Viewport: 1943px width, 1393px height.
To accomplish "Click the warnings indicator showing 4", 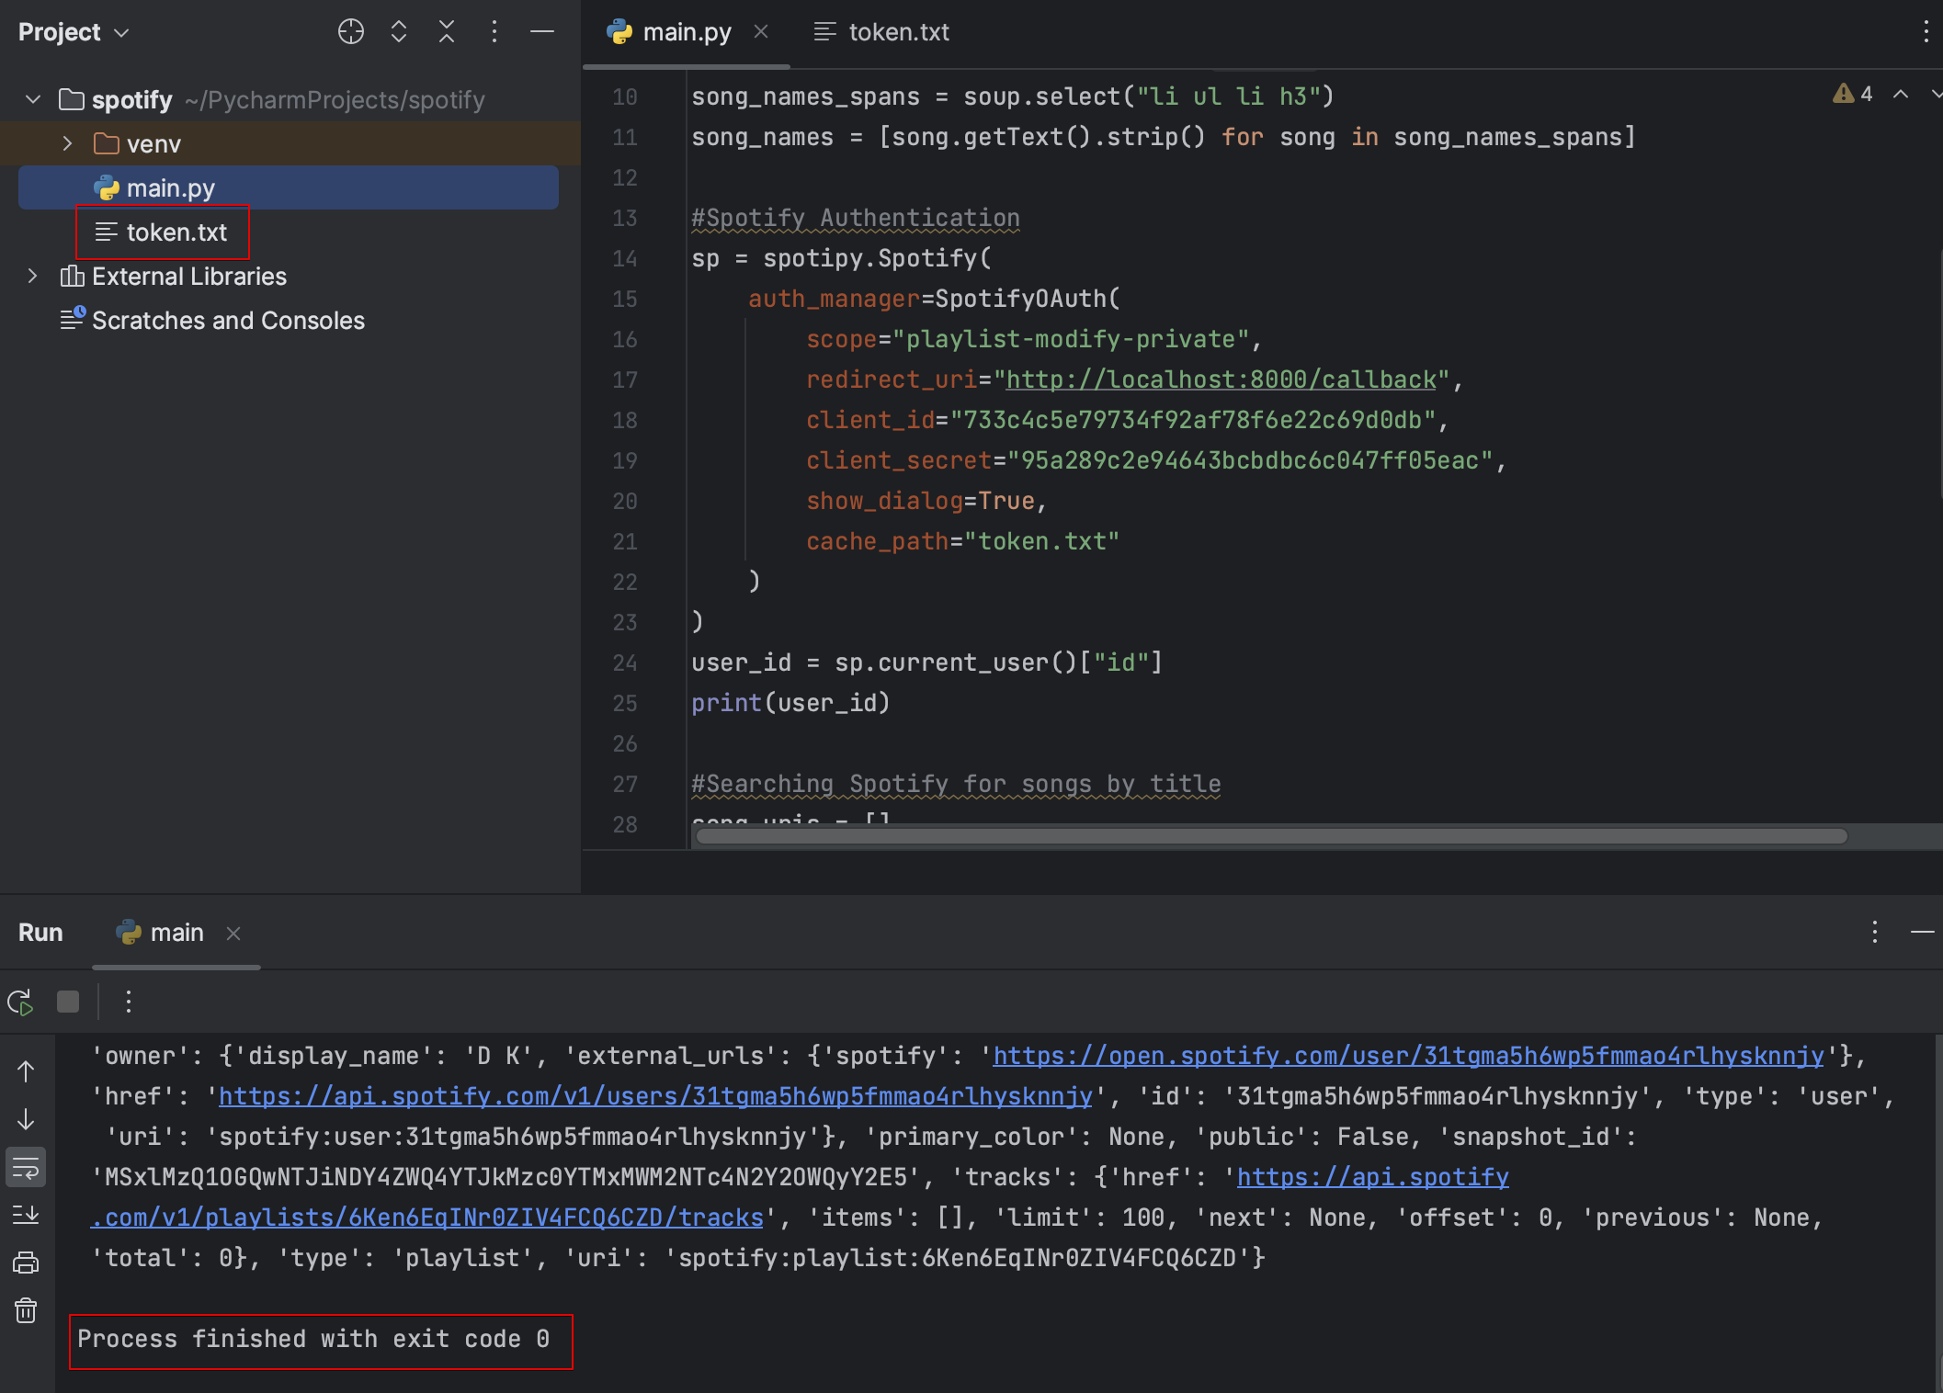I will [x=1853, y=94].
